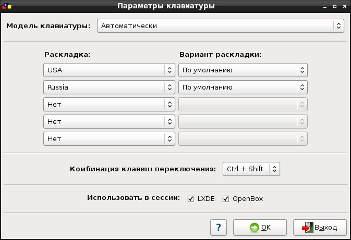Click the Выход exit button
The height and width of the screenshot is (240, 351).
point(320,228)
